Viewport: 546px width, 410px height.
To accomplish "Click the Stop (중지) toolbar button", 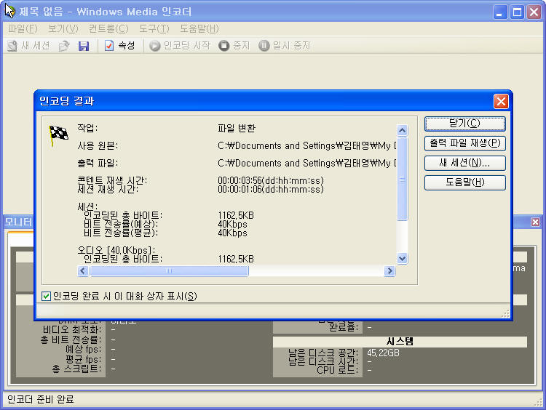I will point(234,46).
